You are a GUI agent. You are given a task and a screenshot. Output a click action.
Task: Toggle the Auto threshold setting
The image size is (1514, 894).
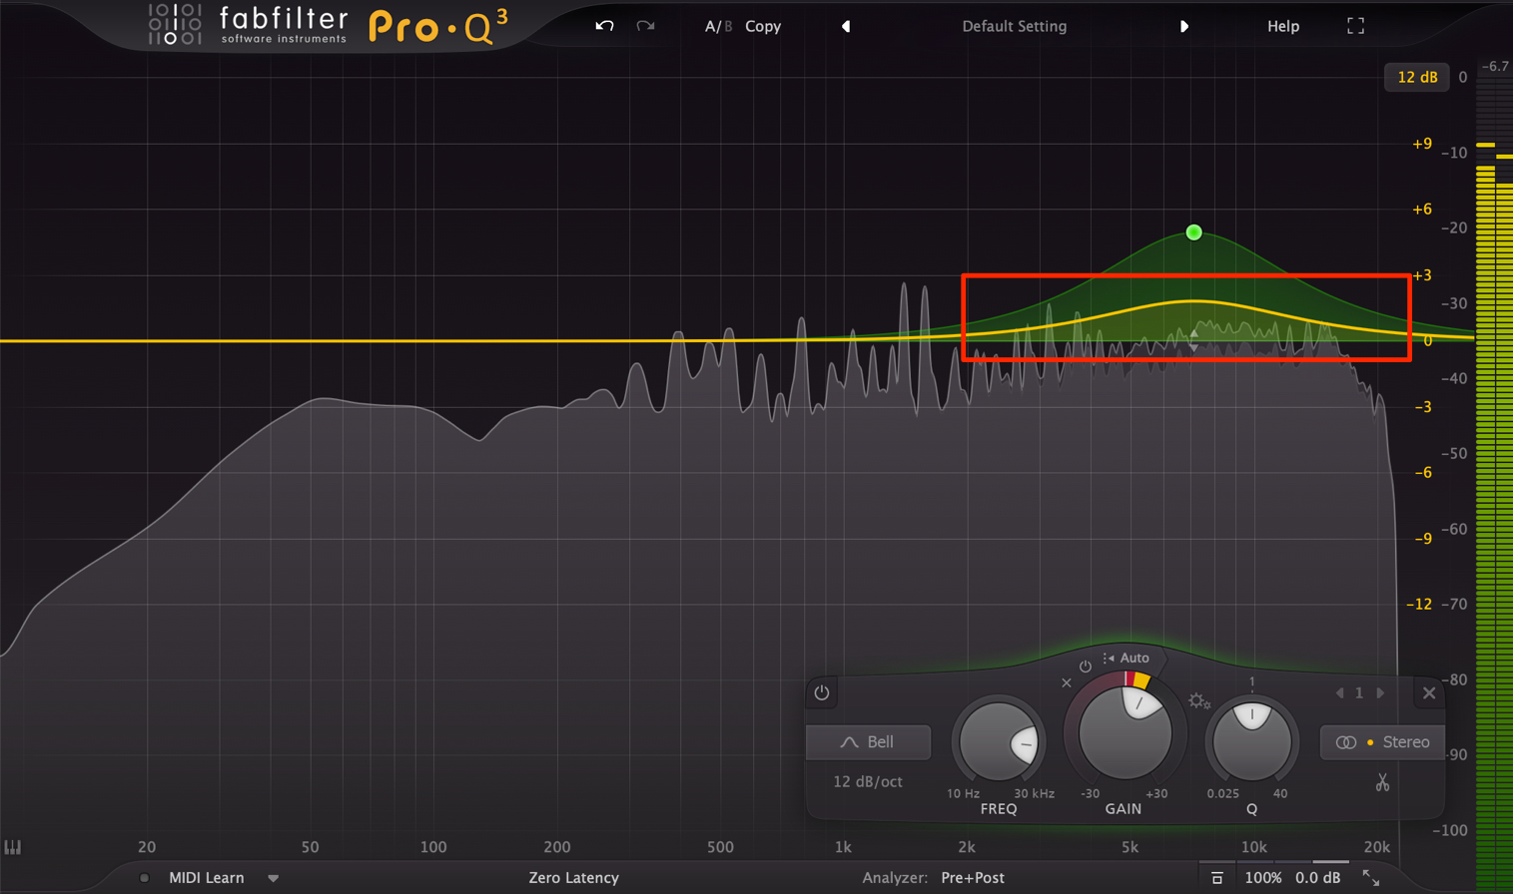[x=1127, y=659]
